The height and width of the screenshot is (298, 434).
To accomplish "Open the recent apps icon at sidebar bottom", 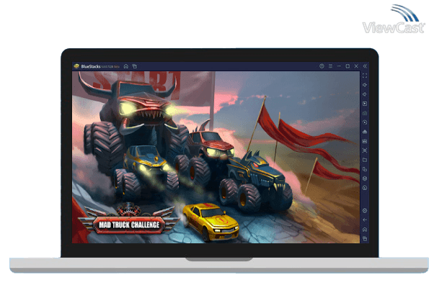I will pyautogui.click(x=365, y=239).
